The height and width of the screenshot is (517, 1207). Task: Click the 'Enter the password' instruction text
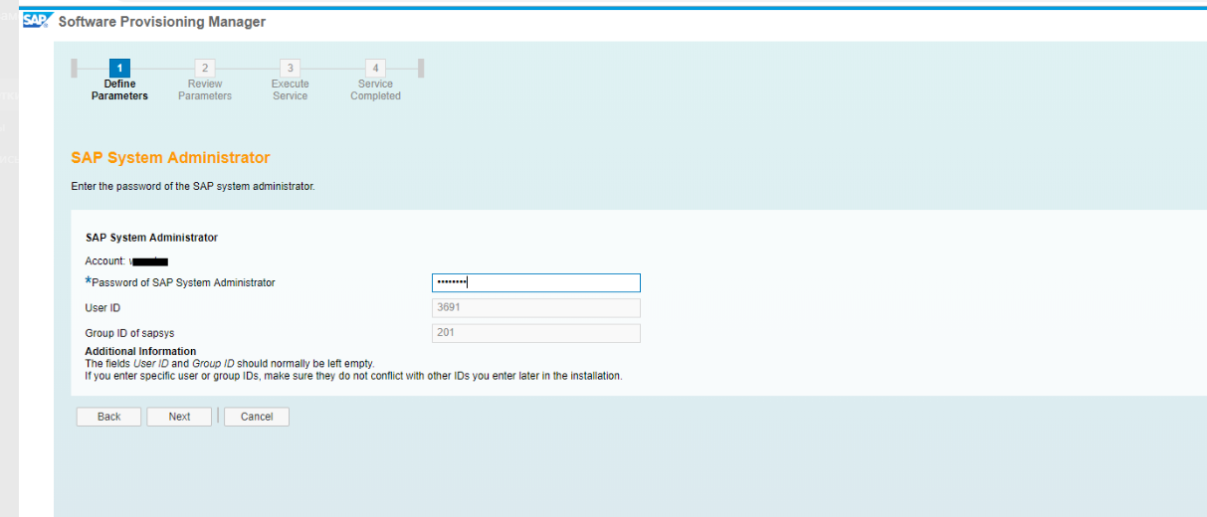point(193,187)
